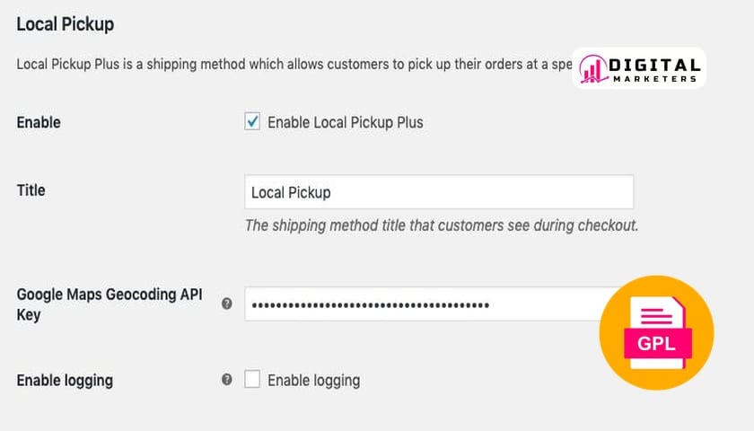Screen dimensions: 754x431
Task: Click the bold Enable logging row label
Action: (65, 380)
